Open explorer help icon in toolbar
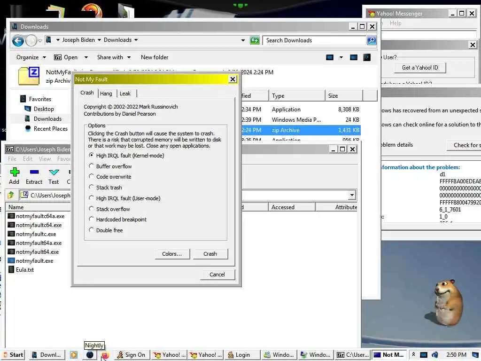This screenshot has height=361, width=481. 367,57
